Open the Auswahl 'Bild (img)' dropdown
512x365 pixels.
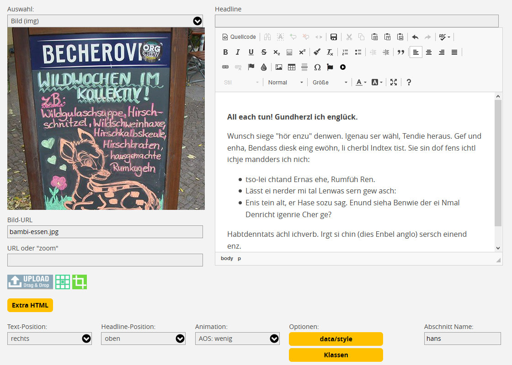tap(105, 21)
